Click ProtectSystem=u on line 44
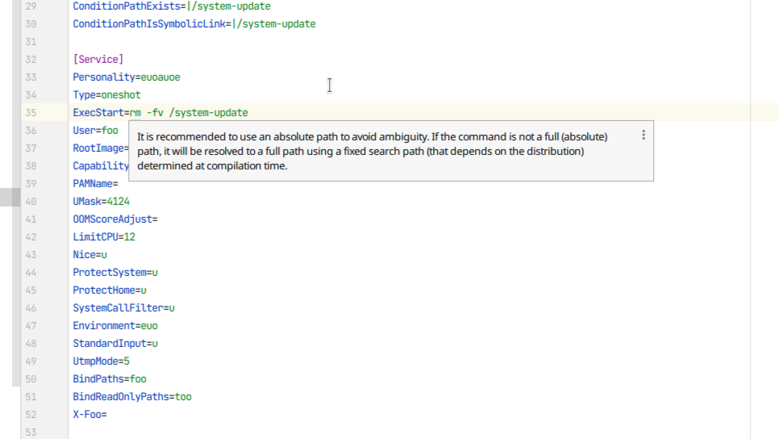 tap(115, 273)
